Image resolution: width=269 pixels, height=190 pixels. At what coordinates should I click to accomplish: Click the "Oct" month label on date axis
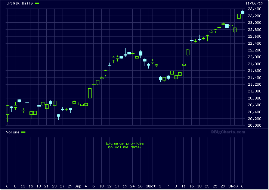pos(152,186)
